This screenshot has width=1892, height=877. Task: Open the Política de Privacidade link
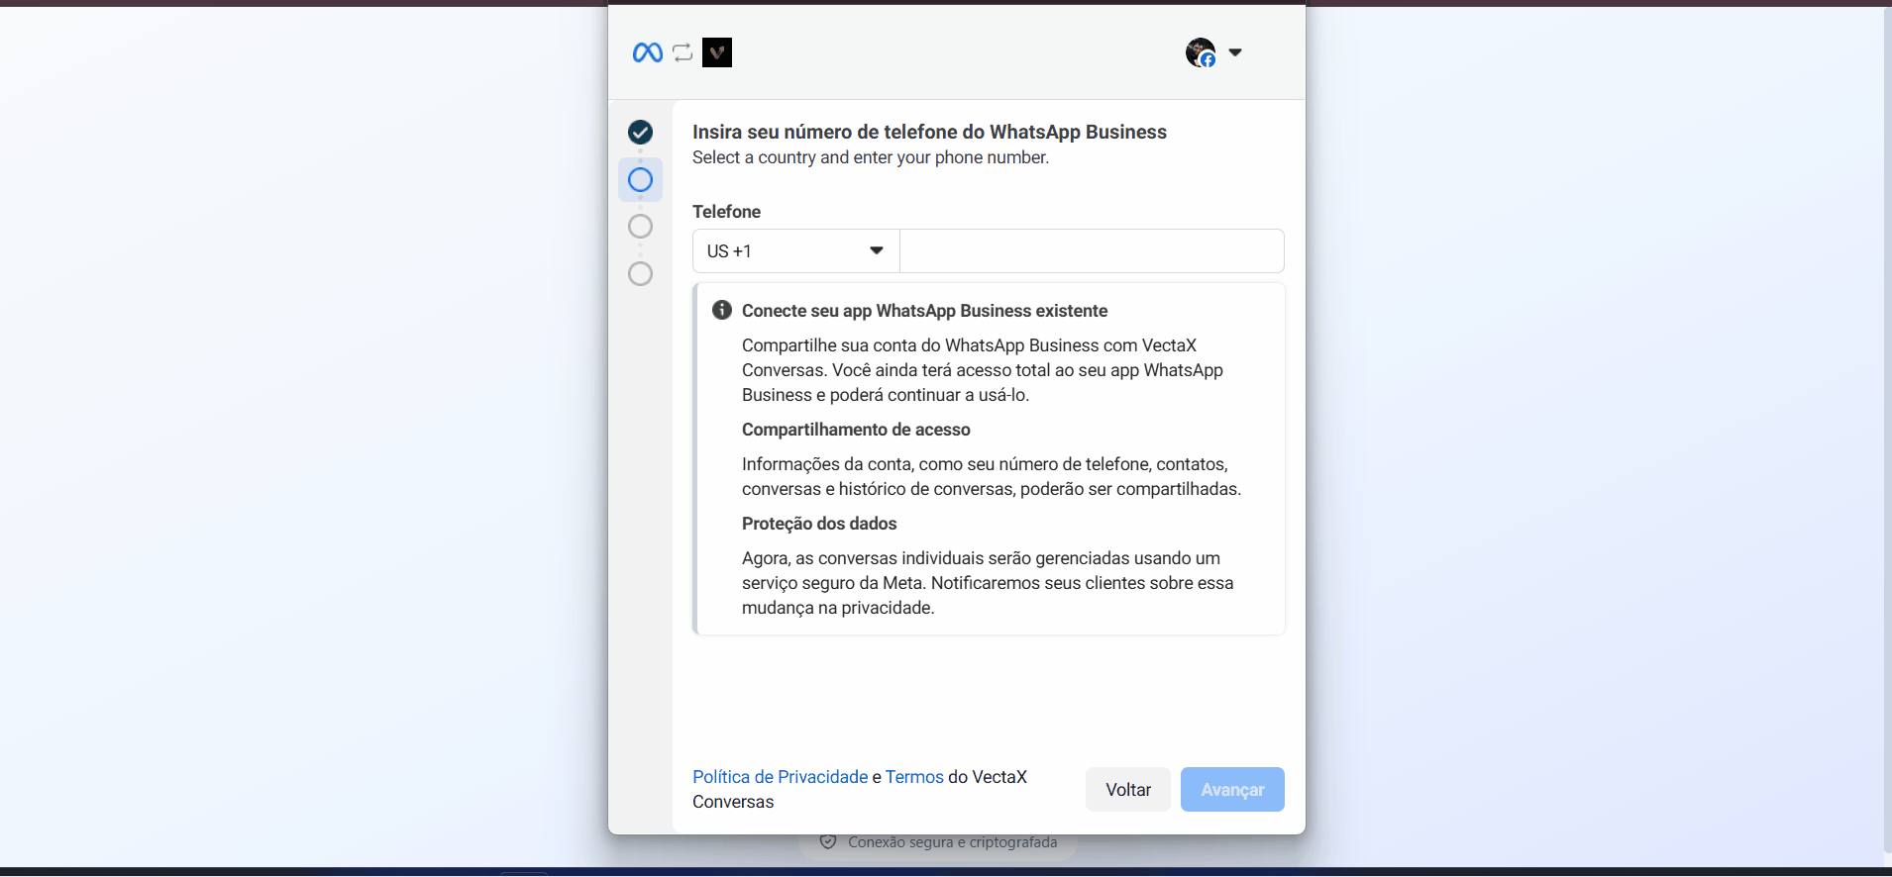(780, 777)
